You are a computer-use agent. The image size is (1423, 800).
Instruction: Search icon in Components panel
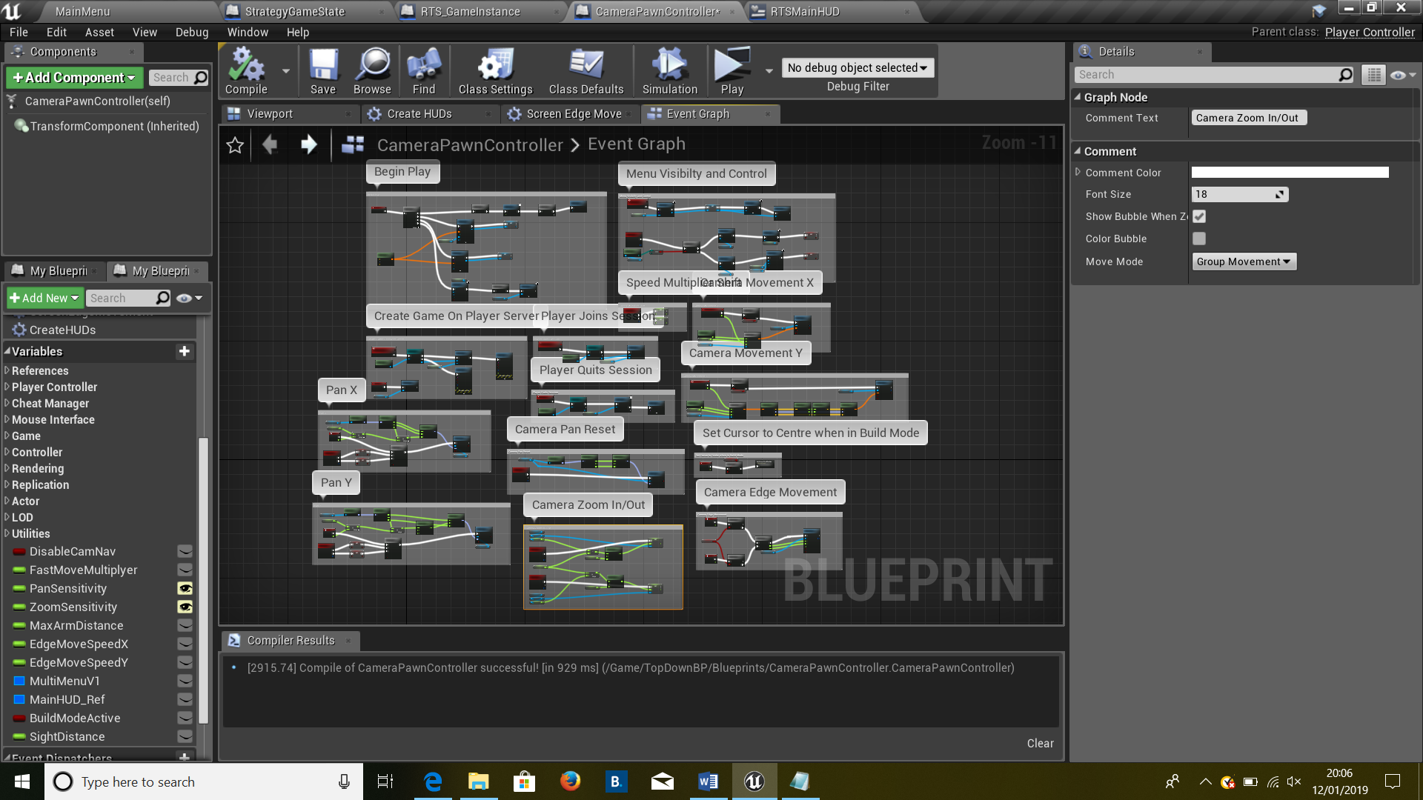pos(200,78)
